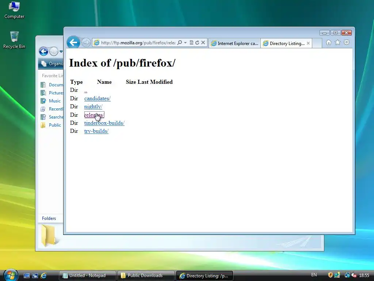This screenshot has height=281, width=374.
Task: Open the candidates/ directory link
Action: point(97,98)
